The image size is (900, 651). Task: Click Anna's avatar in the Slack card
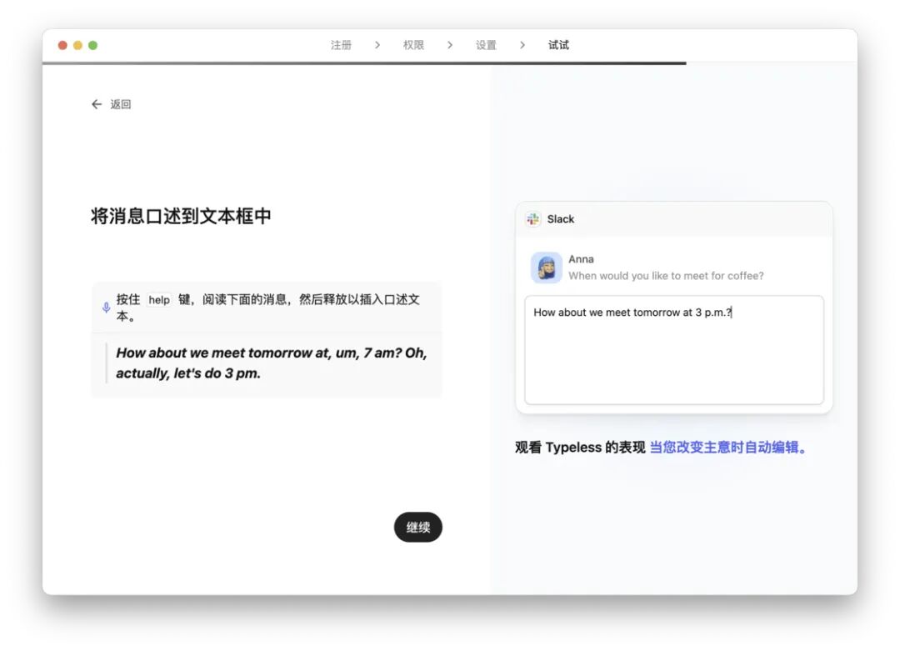(546, 268)
